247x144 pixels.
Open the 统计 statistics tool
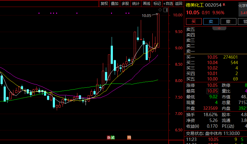[x=136, y=4]
